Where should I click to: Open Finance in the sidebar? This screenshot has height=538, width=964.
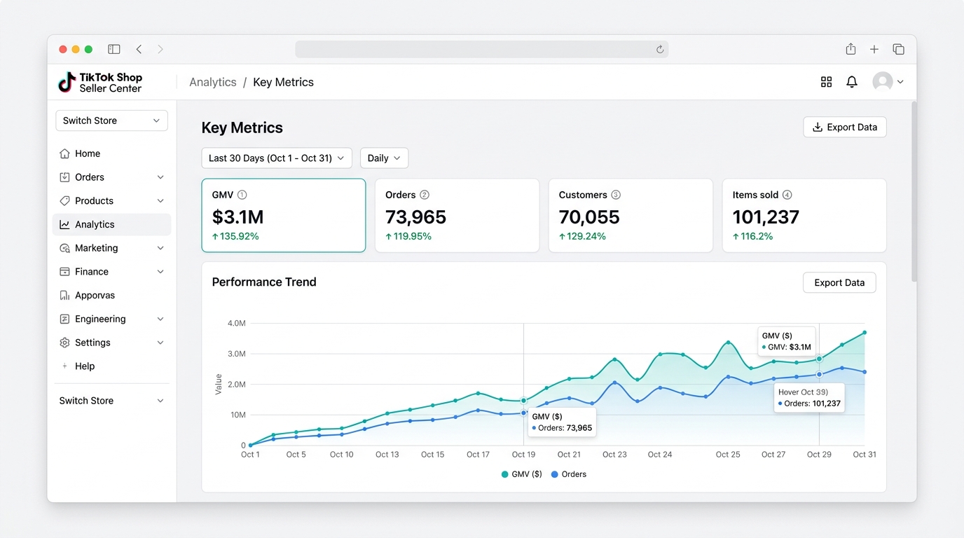pos(111,272)
